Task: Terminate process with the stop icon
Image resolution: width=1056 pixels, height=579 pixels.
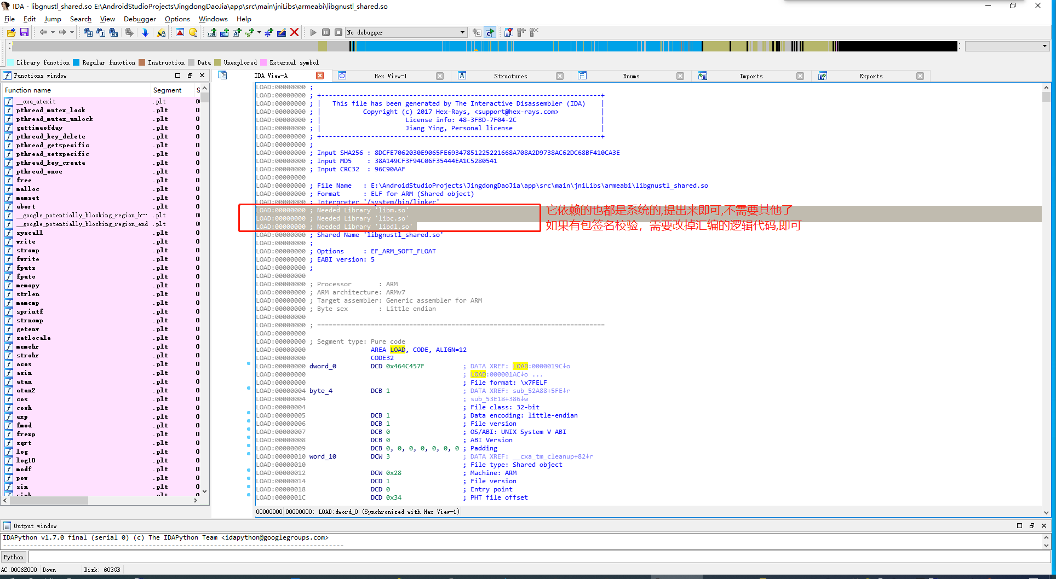Action: 338,32
